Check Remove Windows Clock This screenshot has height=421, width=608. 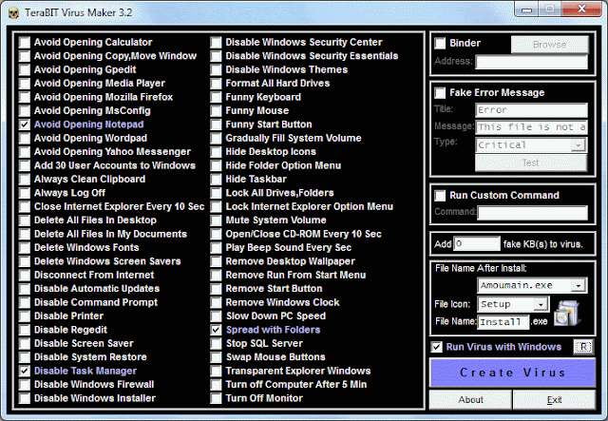coord(216,302)
